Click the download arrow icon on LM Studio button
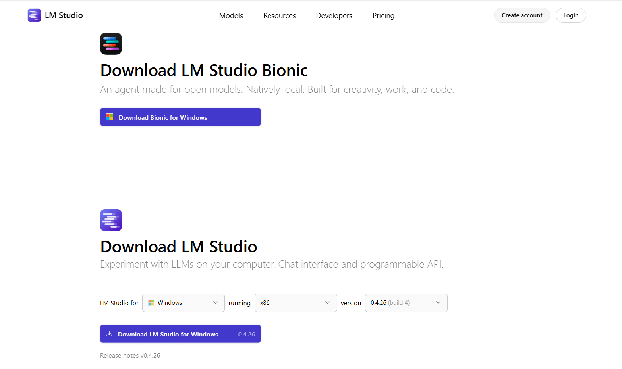This screenshot has width=622, height=369. point(109,334)
